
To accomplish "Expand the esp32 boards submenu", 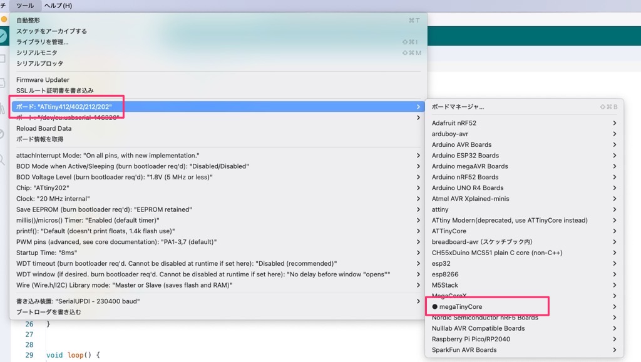I will [x=441, y=263].
